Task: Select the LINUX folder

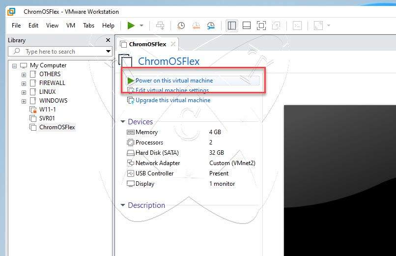Action: (x=47, y=92)
